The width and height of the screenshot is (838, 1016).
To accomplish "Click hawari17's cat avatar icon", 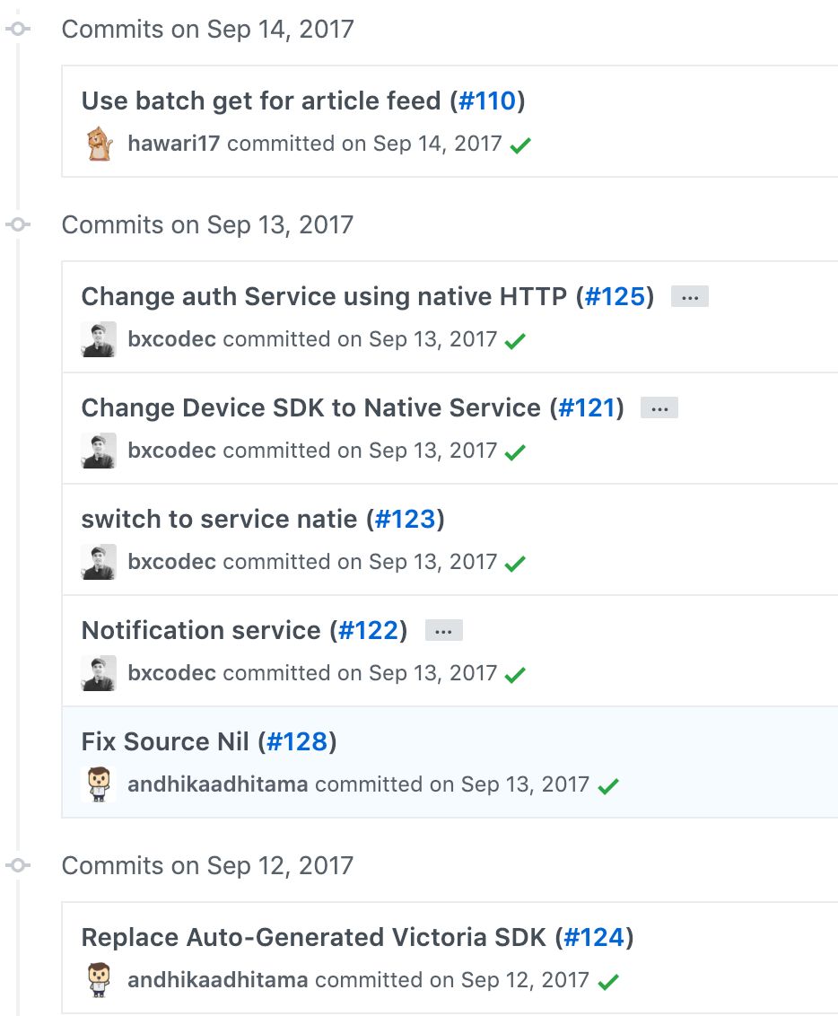I will [x=99, y=145].
